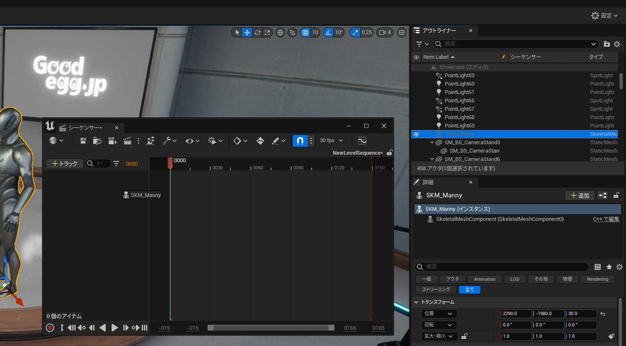
Task: Select the Rendering filter tab
Action: point(598,279)
